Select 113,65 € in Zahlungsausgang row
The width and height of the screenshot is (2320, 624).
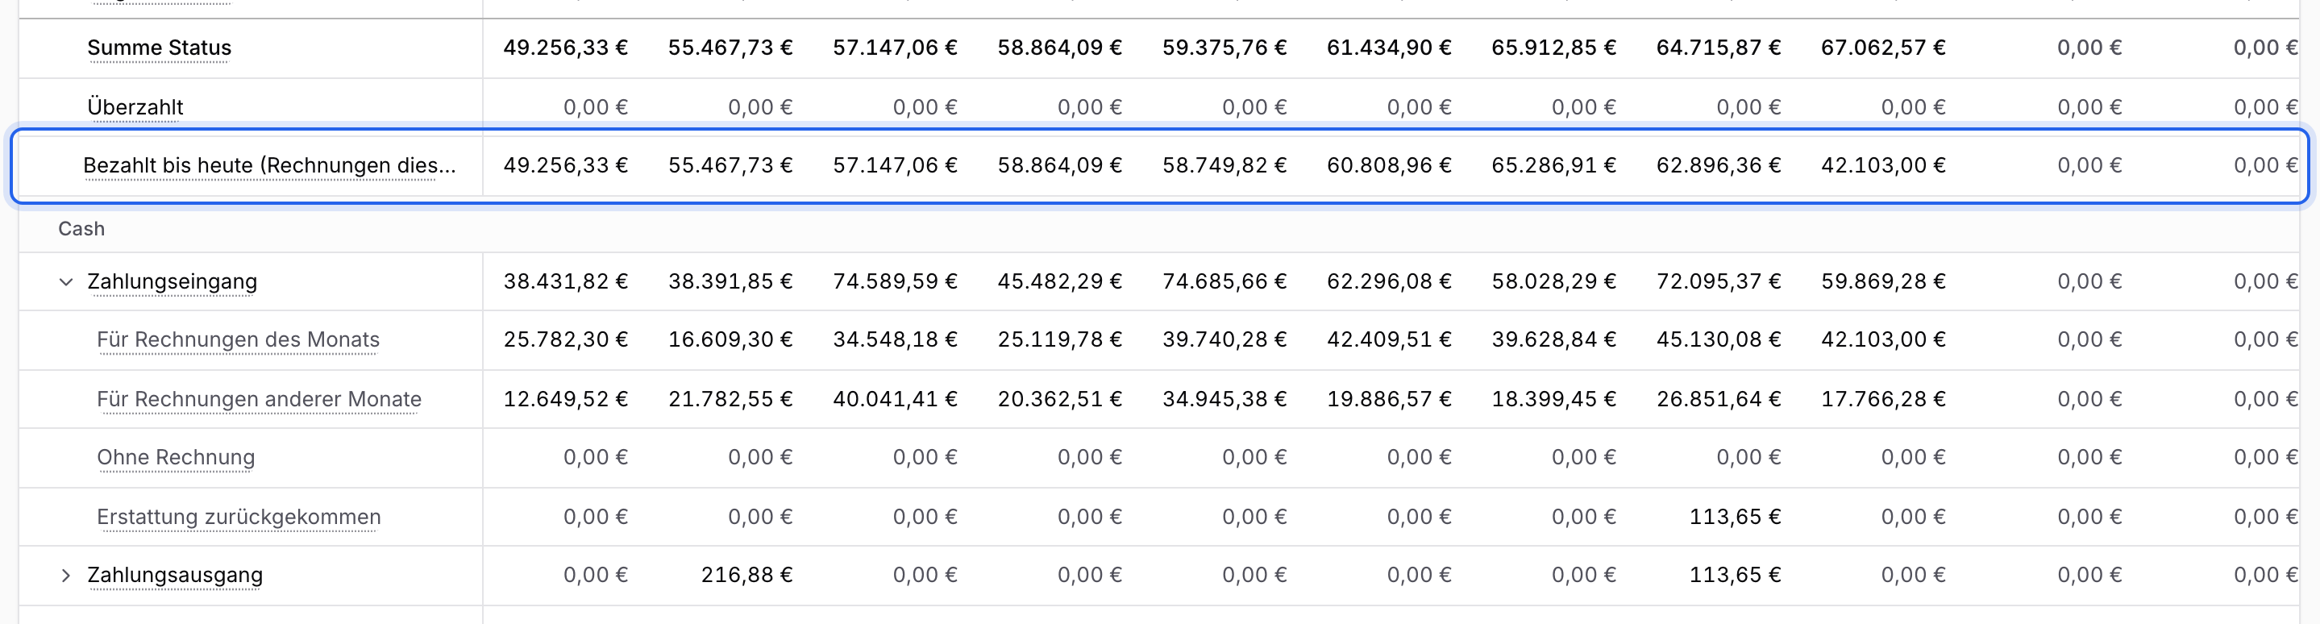click(x=1736, y=576)
